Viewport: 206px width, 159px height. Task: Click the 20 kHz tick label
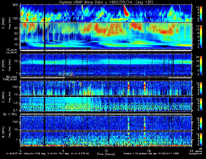[x=16, y=39]
